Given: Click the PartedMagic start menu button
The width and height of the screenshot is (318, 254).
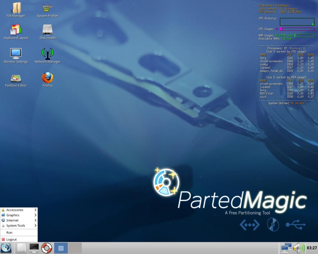Looking at the screenshot, I should 6,248.
